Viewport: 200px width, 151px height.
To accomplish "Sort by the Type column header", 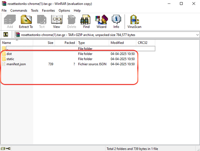I will click(93, 43).
